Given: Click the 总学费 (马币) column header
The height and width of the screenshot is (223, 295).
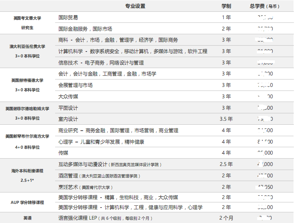Looking at the screenshot, I should pos(265,6).
